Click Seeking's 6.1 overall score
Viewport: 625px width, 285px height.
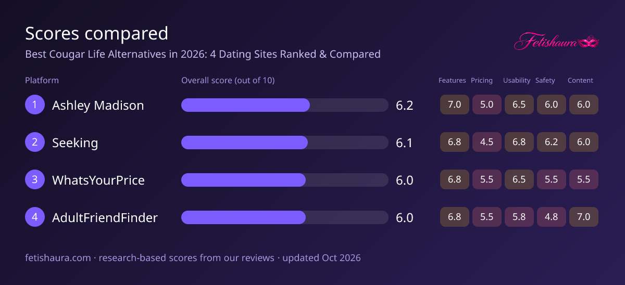(404, 142)
